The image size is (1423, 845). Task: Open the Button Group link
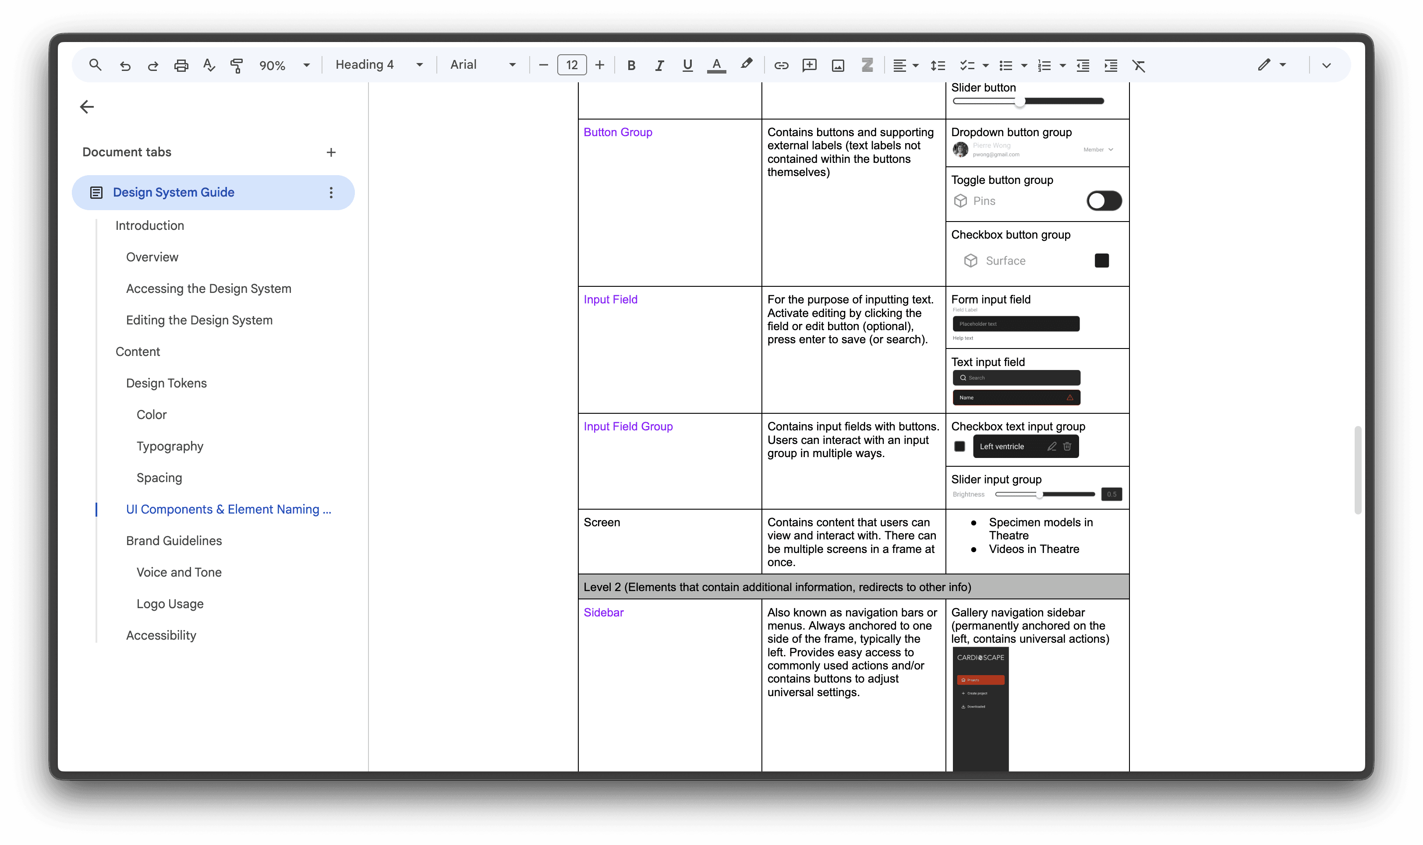point(617,132)
